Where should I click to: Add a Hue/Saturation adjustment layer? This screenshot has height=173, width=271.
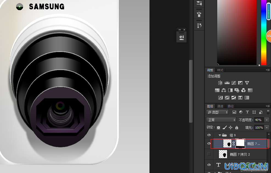[217, 90]
